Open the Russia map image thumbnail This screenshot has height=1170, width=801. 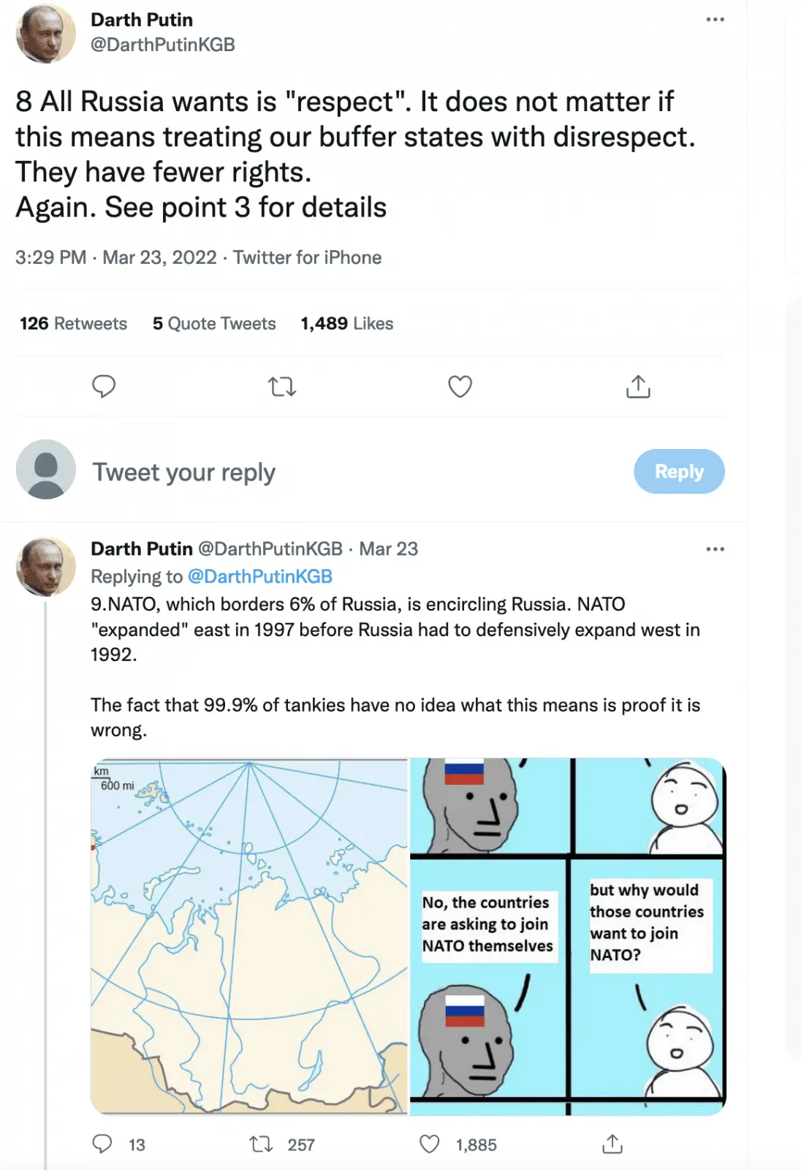pos(249,936)
